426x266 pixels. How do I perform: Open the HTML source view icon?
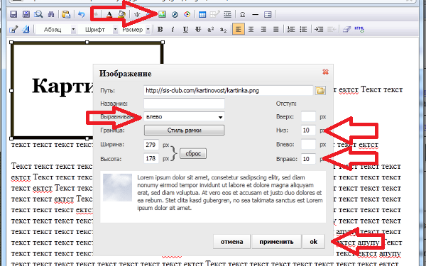pos(359,29)
